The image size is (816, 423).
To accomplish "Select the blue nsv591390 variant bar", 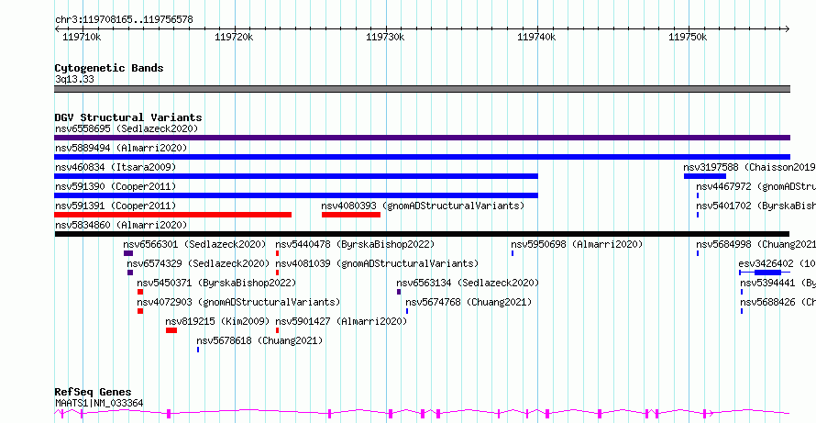I will click(296, 195).
